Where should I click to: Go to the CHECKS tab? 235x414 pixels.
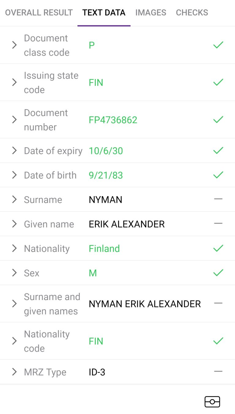click(192, 13)
